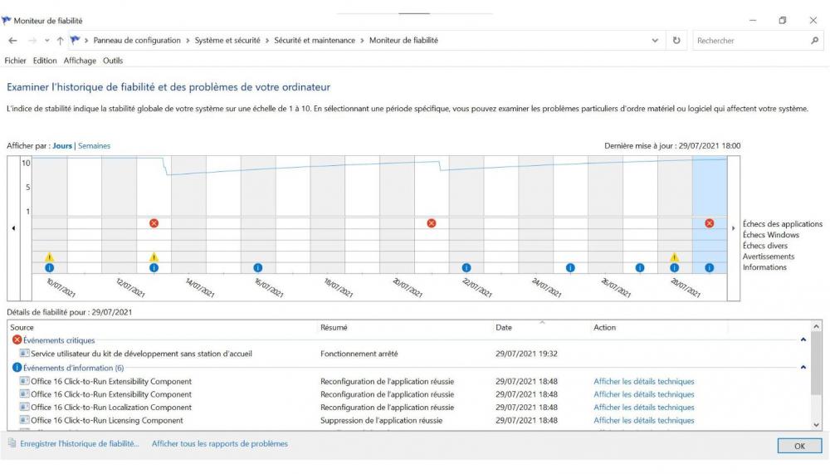Viewport: 830px width, 474px height.
Task: Click Afficher tous les rapports de problèmes link
Action: 219,444
